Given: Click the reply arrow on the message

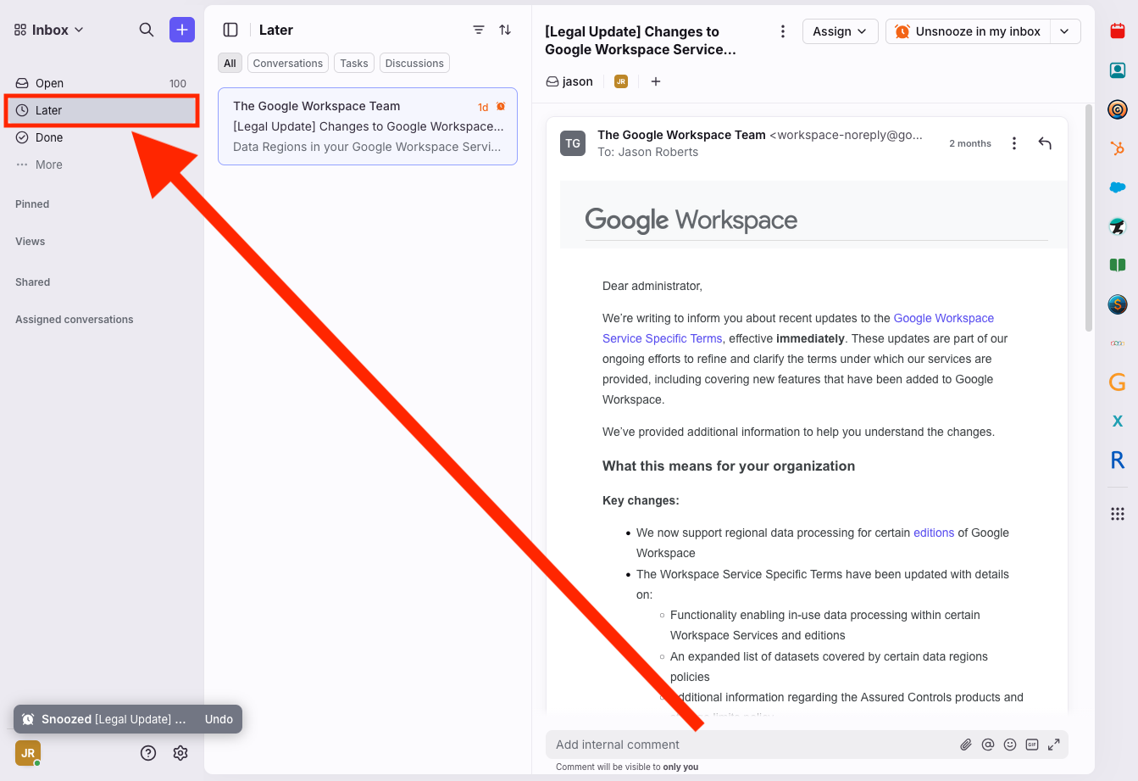Looking at the screenshot, I should pyautogui.click(x=1045, y=143).
